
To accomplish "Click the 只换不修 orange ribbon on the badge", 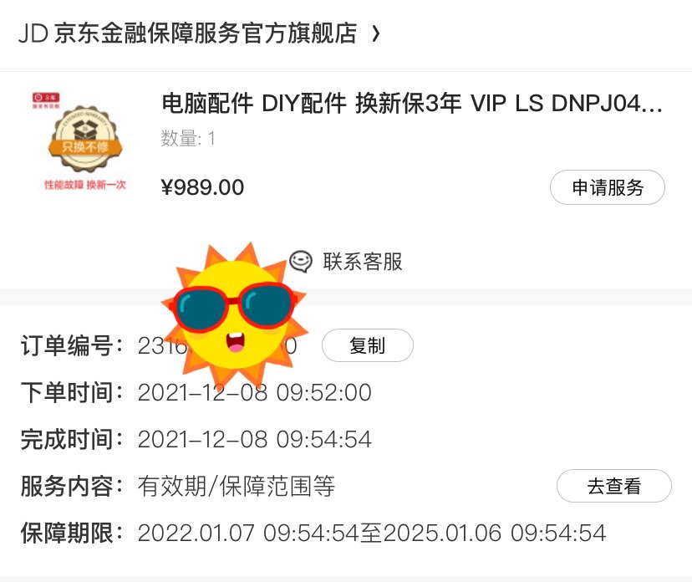I will [84, 147].
